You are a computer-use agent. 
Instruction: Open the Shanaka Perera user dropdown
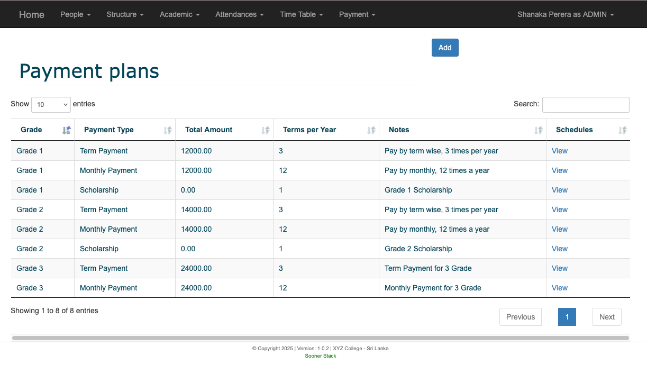pos(565,14)
